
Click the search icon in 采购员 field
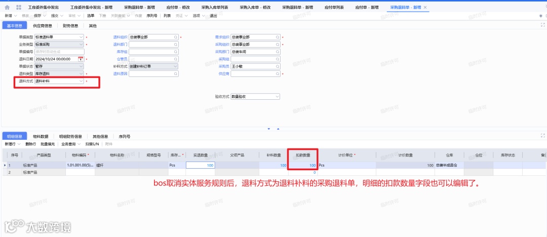click(x=278, y=66)
